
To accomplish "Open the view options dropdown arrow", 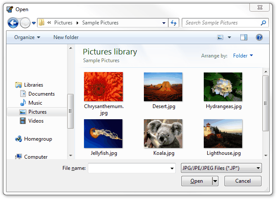I will [x=229, y=37].
